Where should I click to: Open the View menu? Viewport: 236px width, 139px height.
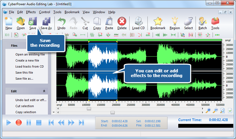click(86, 12)
